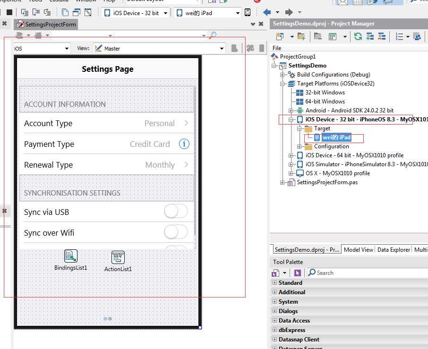Image resolution: width=428 pixels, height=349 pixels.
Task: Click the rotate device icon next to wei的 iPad combo
Action: pyautogui.click(x=248, y=12)
